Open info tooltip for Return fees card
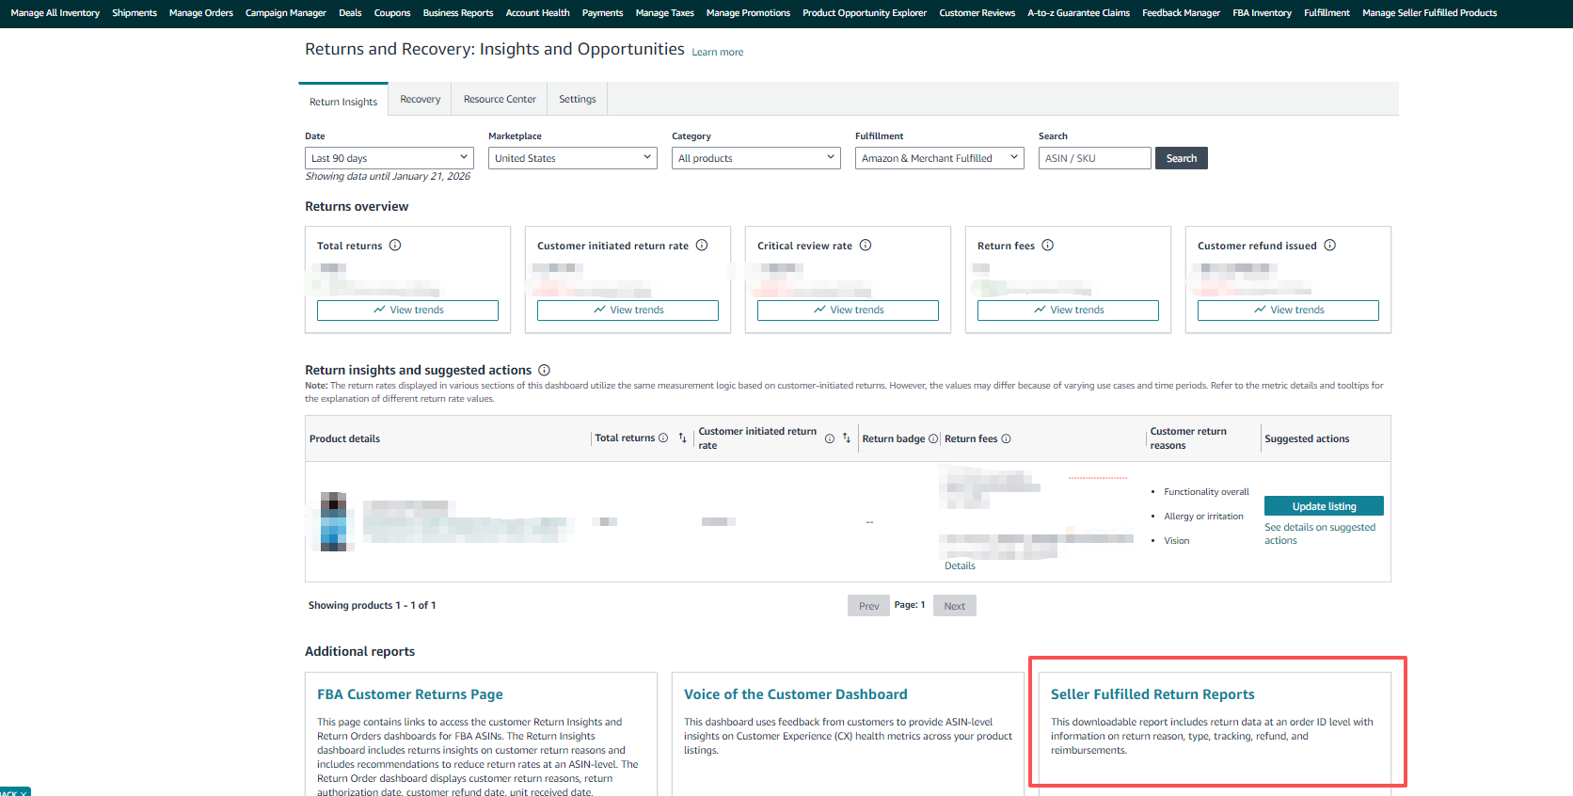This screenshot has height=796, width=1573. click(x=1047, y=246)
